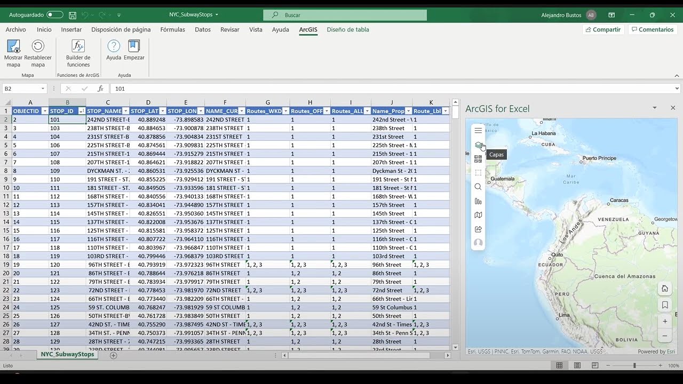Image resolution: width=683 pixels, height=384 pixels.
Task: Select cell containing 42ND ST - TIME in column F
Action: [225, 324]
